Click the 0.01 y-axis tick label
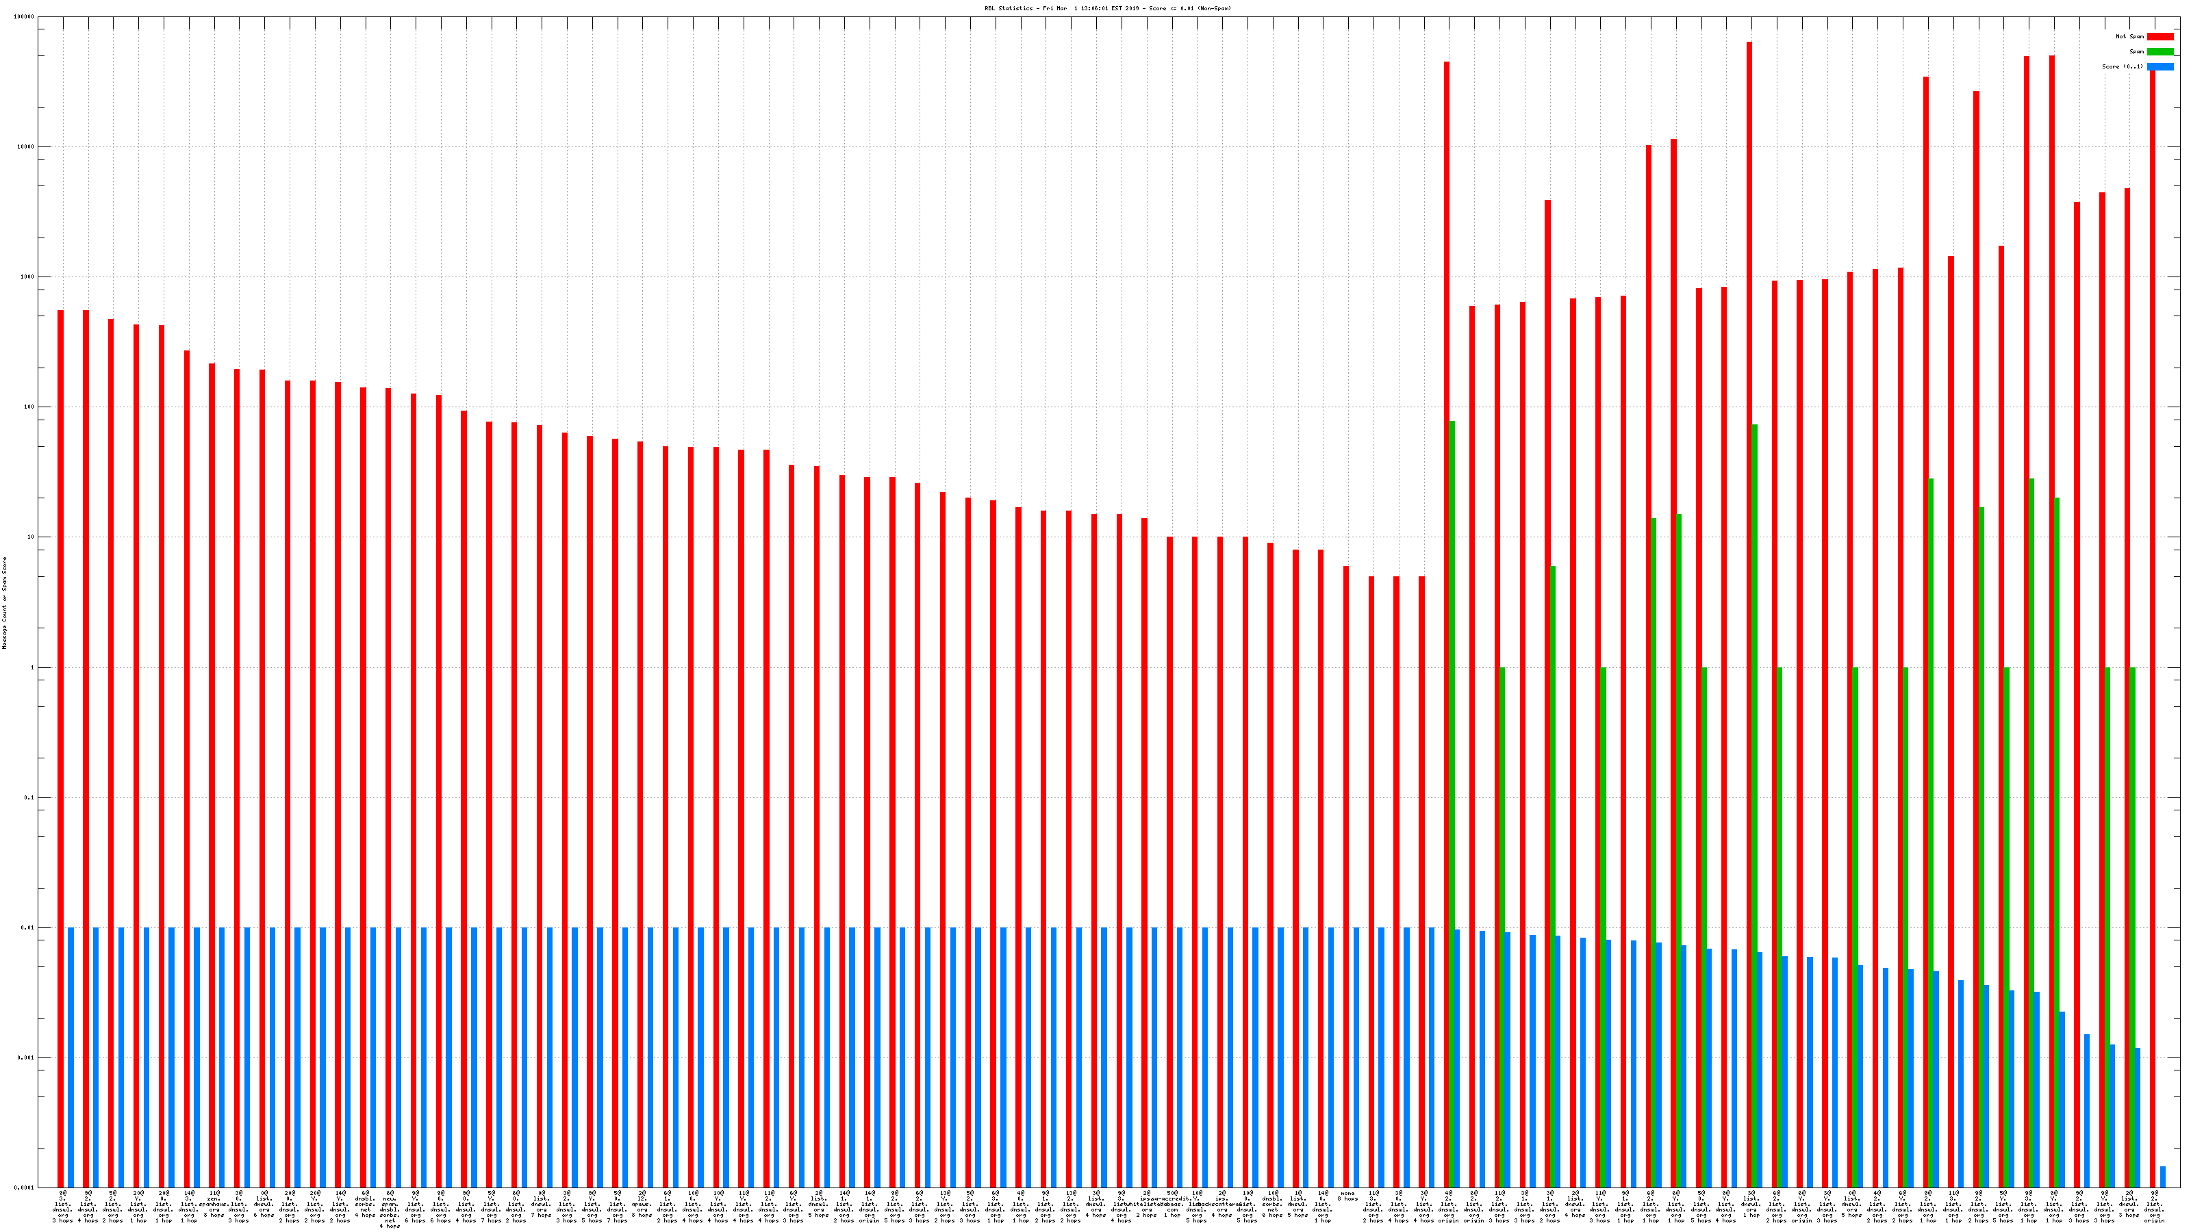This screenshot has height=1232, width=2191. [29, 927]
